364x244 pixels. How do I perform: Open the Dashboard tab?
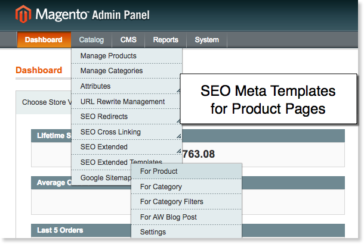[x=44, y=40]
